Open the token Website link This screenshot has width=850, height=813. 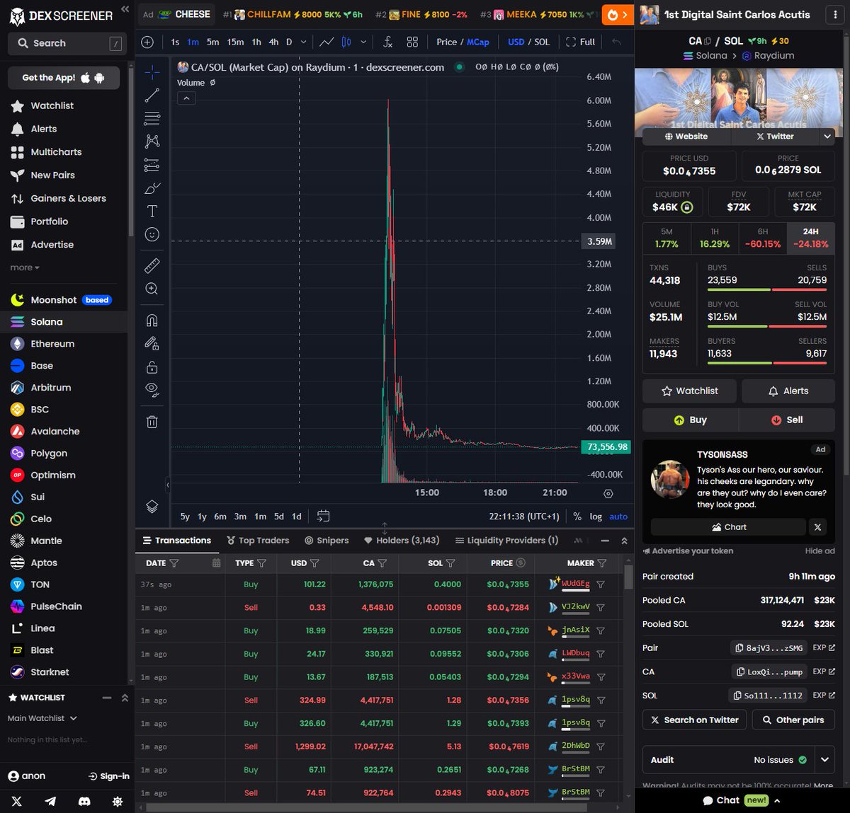point(686,137)
